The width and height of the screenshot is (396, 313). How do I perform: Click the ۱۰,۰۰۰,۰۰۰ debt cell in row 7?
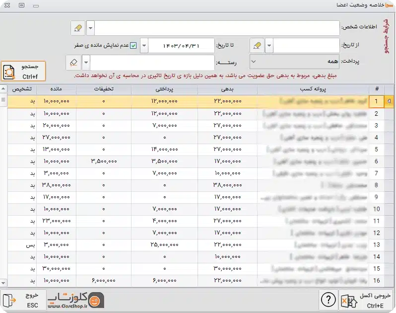227,173
